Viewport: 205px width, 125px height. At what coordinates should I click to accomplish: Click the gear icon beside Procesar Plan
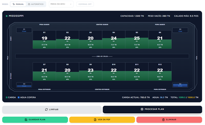(x=142, y=109)
